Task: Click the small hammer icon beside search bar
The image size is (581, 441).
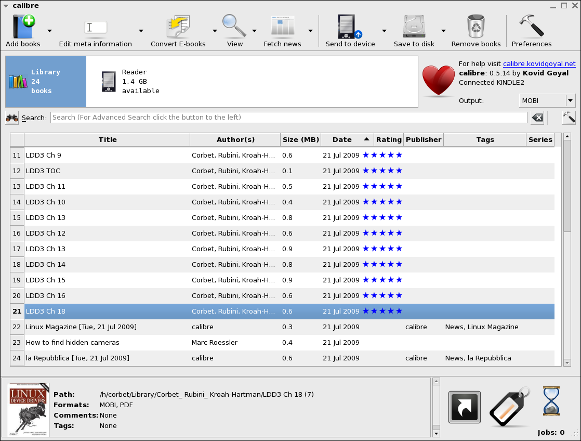Action: (569, 118)
